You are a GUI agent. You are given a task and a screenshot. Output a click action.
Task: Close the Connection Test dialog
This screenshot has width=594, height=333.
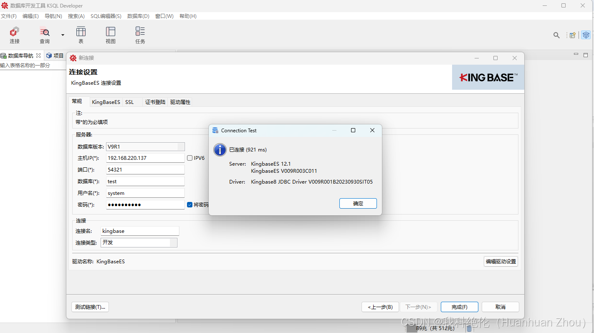tap(372, 130)
